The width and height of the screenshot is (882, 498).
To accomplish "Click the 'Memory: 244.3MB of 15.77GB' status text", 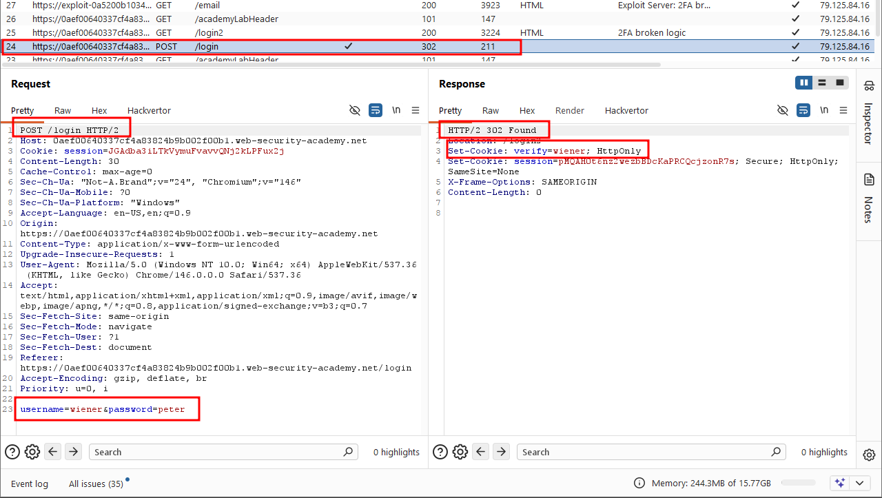I will [711, 484].
